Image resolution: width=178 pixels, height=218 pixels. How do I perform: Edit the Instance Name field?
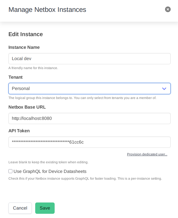(89, 59)
